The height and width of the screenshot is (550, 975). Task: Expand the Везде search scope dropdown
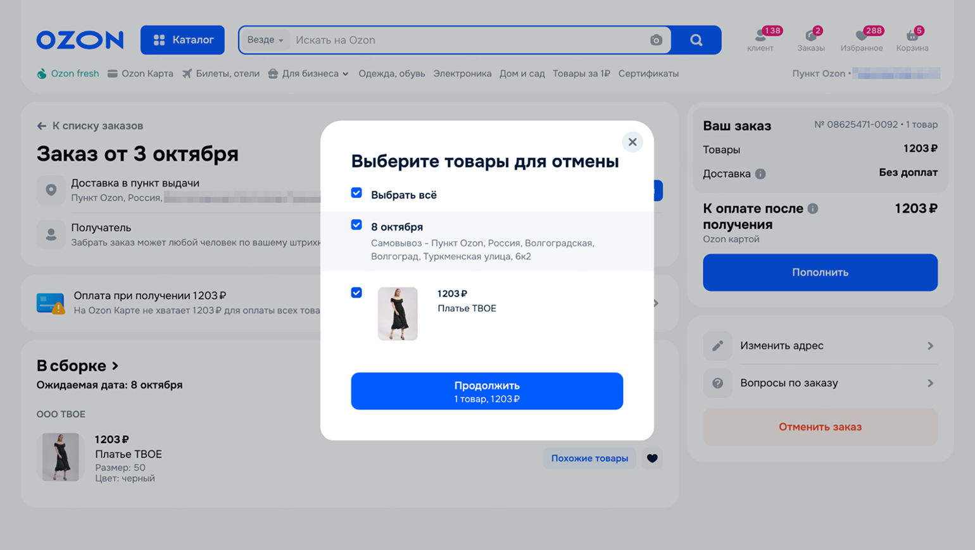click(x=265, y=40)
